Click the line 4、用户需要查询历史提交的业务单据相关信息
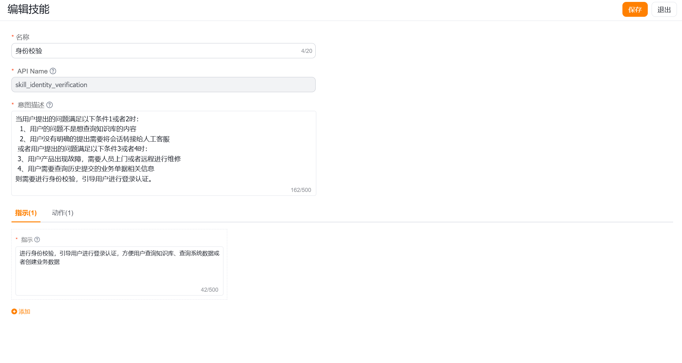Viewport: 682px width, 363px height. pos(86,169)
